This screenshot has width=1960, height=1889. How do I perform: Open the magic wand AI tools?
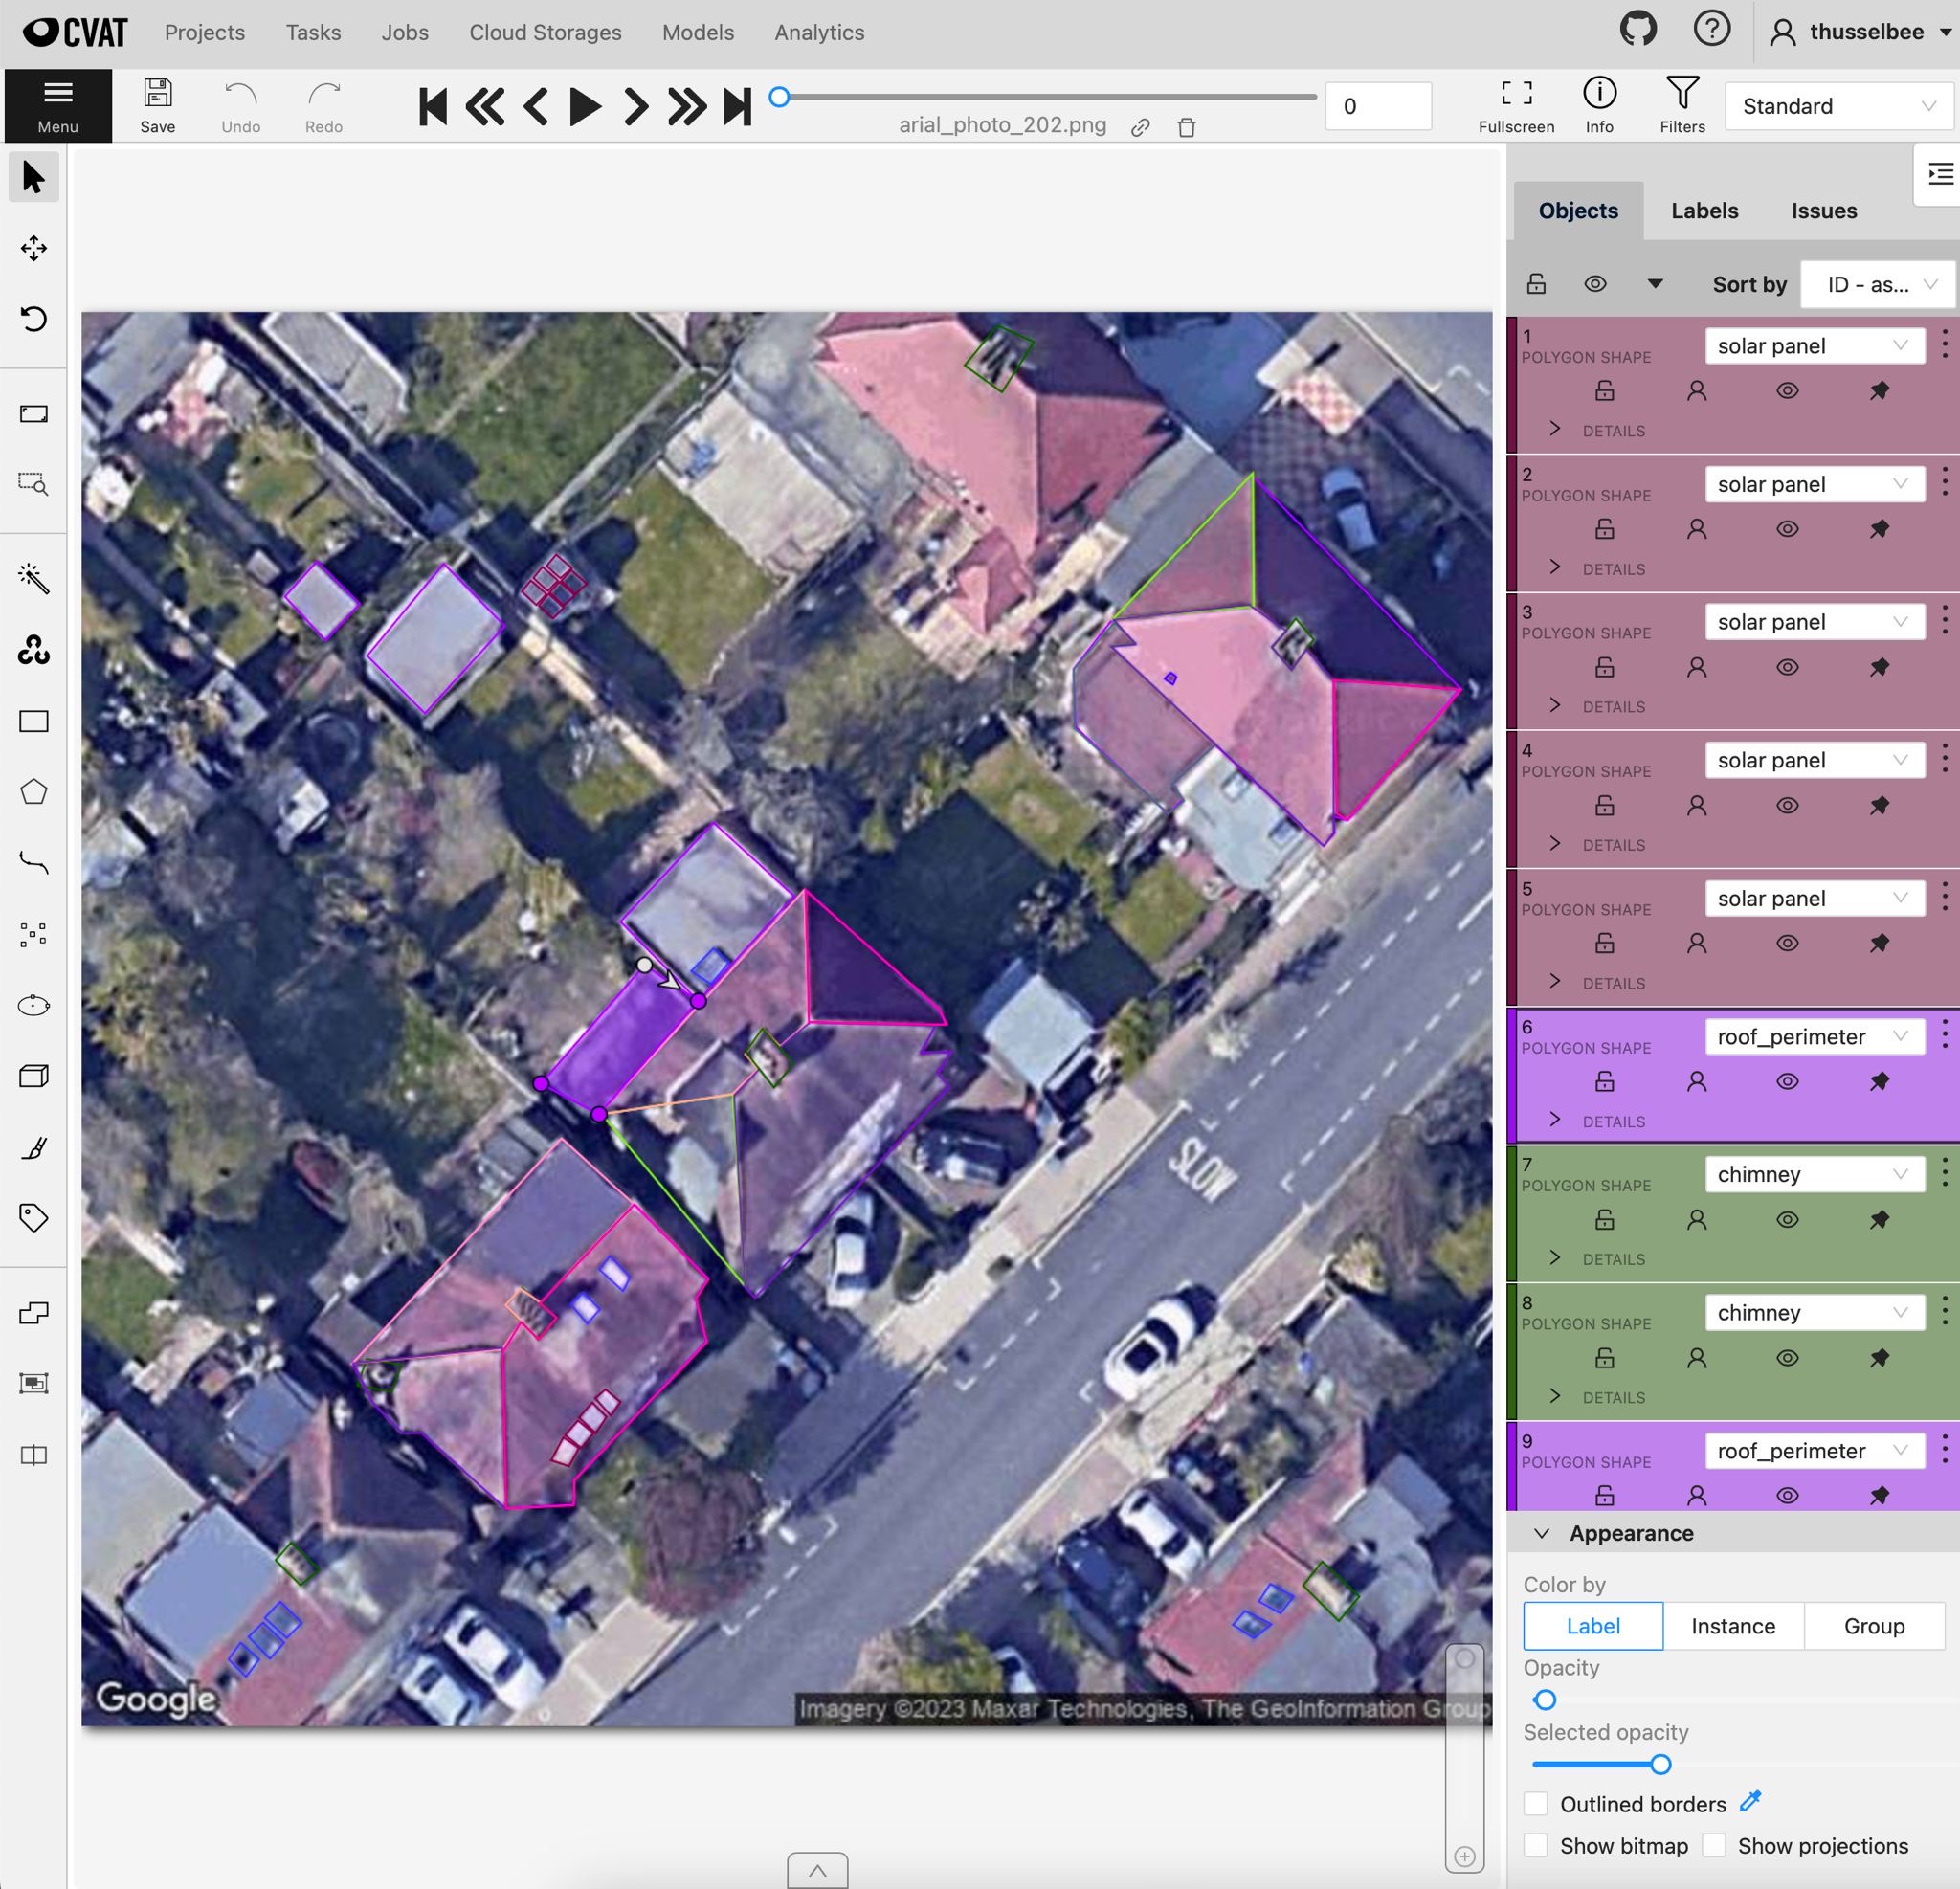click(34, 578)
